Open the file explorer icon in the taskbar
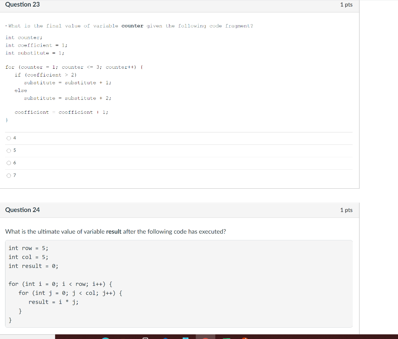The width and height of the screenshot is (398, 339). click(145, 337)
